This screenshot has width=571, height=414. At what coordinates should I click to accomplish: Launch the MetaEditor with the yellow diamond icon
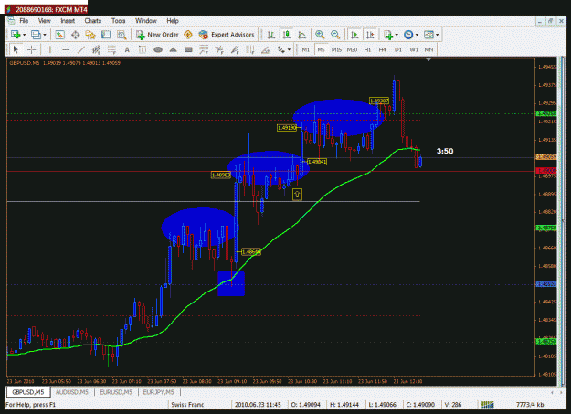coord(188,35)
